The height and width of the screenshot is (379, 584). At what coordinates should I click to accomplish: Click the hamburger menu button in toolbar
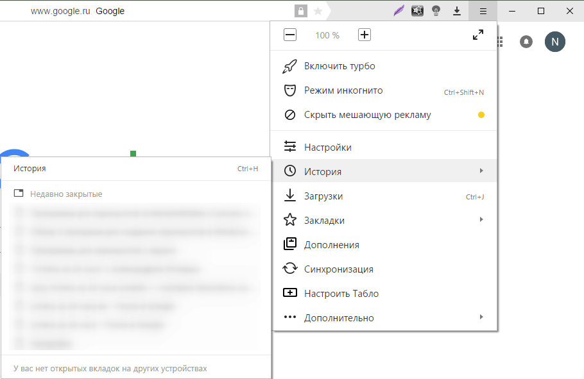[x=483, y=11]
